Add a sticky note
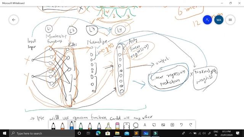Image resolution: width=244 pixels, height=137 pixels. (154, 125)
